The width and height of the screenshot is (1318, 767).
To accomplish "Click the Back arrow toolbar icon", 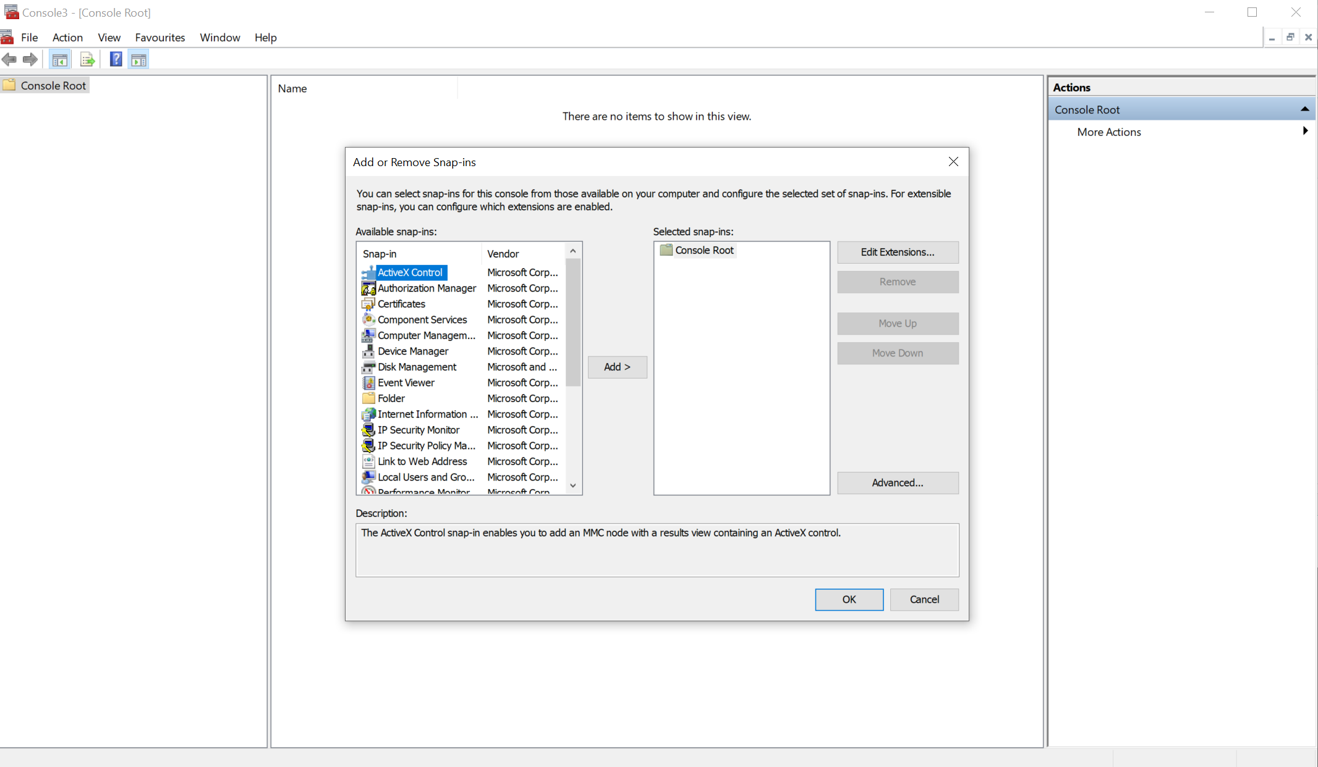I will pos(9,59).
